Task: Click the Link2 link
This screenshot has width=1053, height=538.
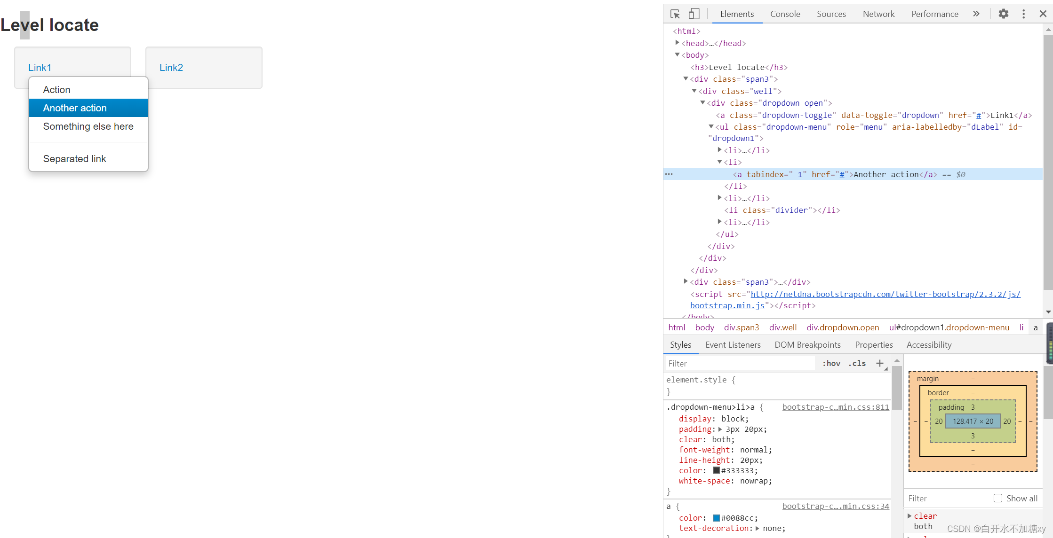Action: click(171, 68)
